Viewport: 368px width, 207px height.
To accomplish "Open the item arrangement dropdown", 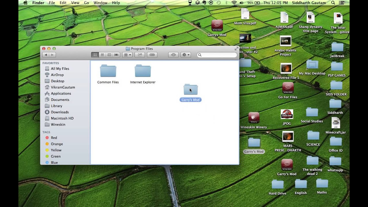I will (x=127, y=55).
